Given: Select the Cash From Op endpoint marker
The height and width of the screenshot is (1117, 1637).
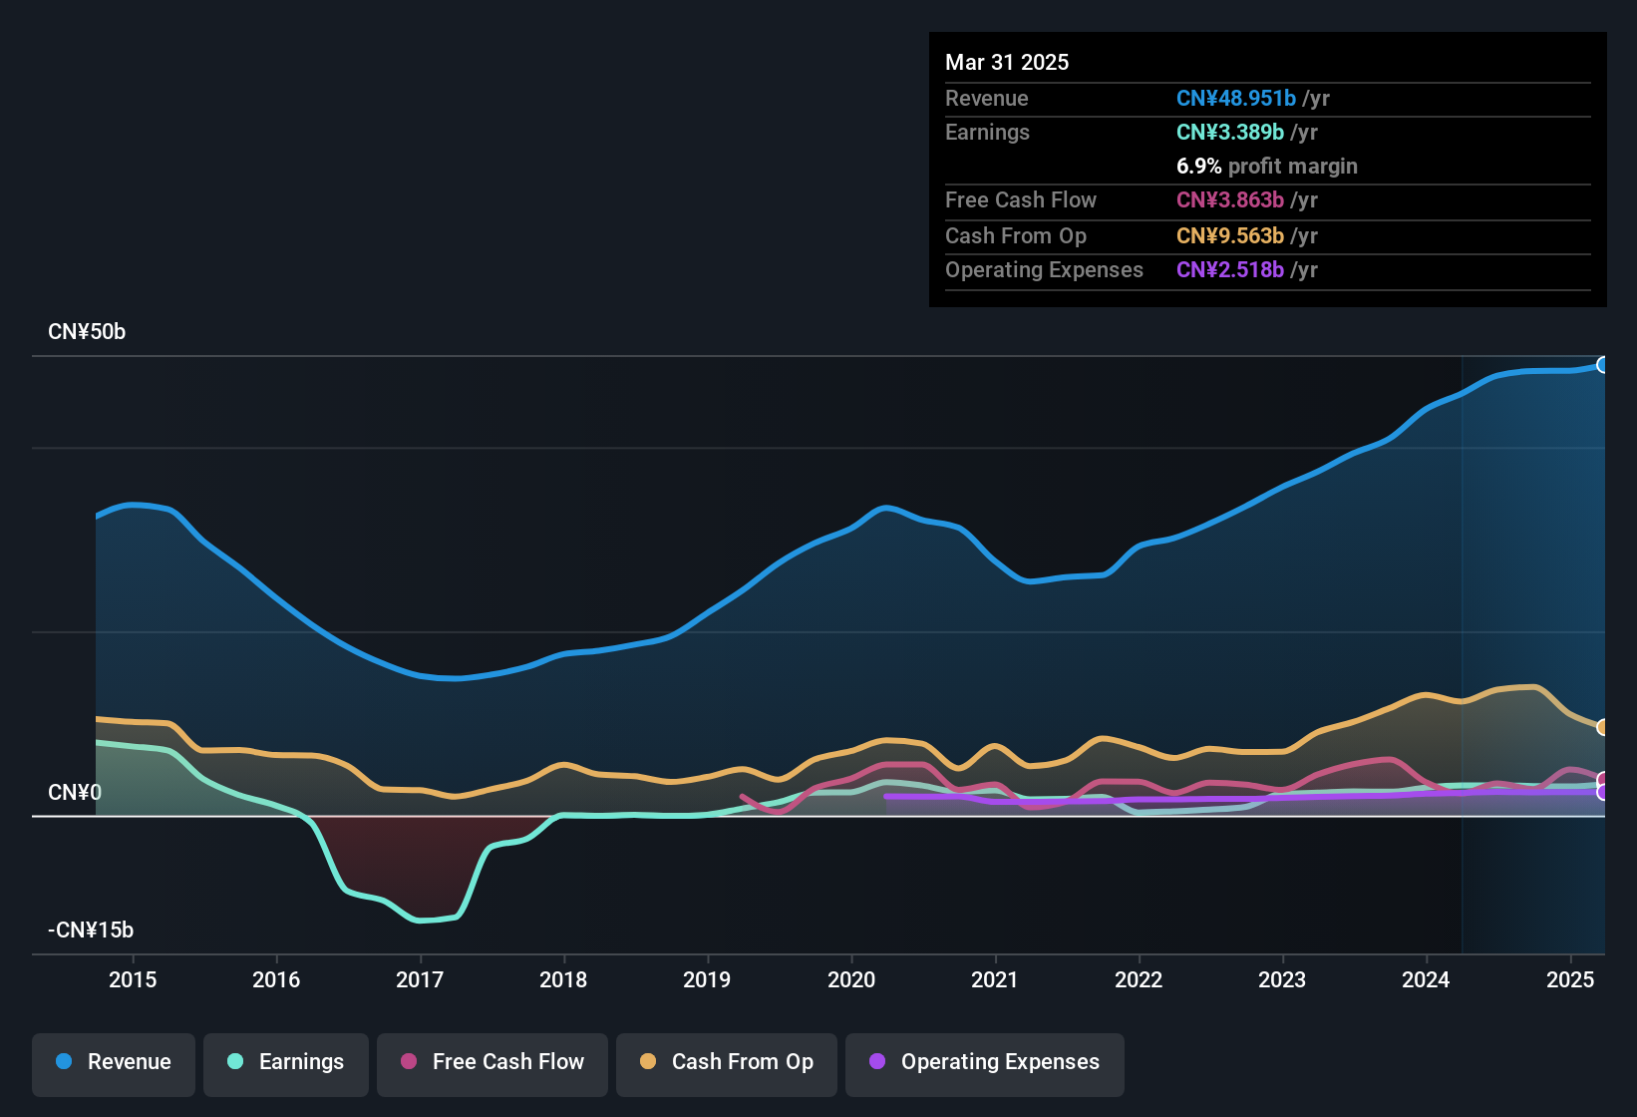Looking at the screenshot, I should 1603,725.
